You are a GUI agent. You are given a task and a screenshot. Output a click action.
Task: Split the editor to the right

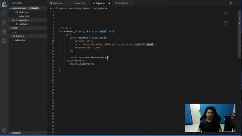tap(230, 3)
